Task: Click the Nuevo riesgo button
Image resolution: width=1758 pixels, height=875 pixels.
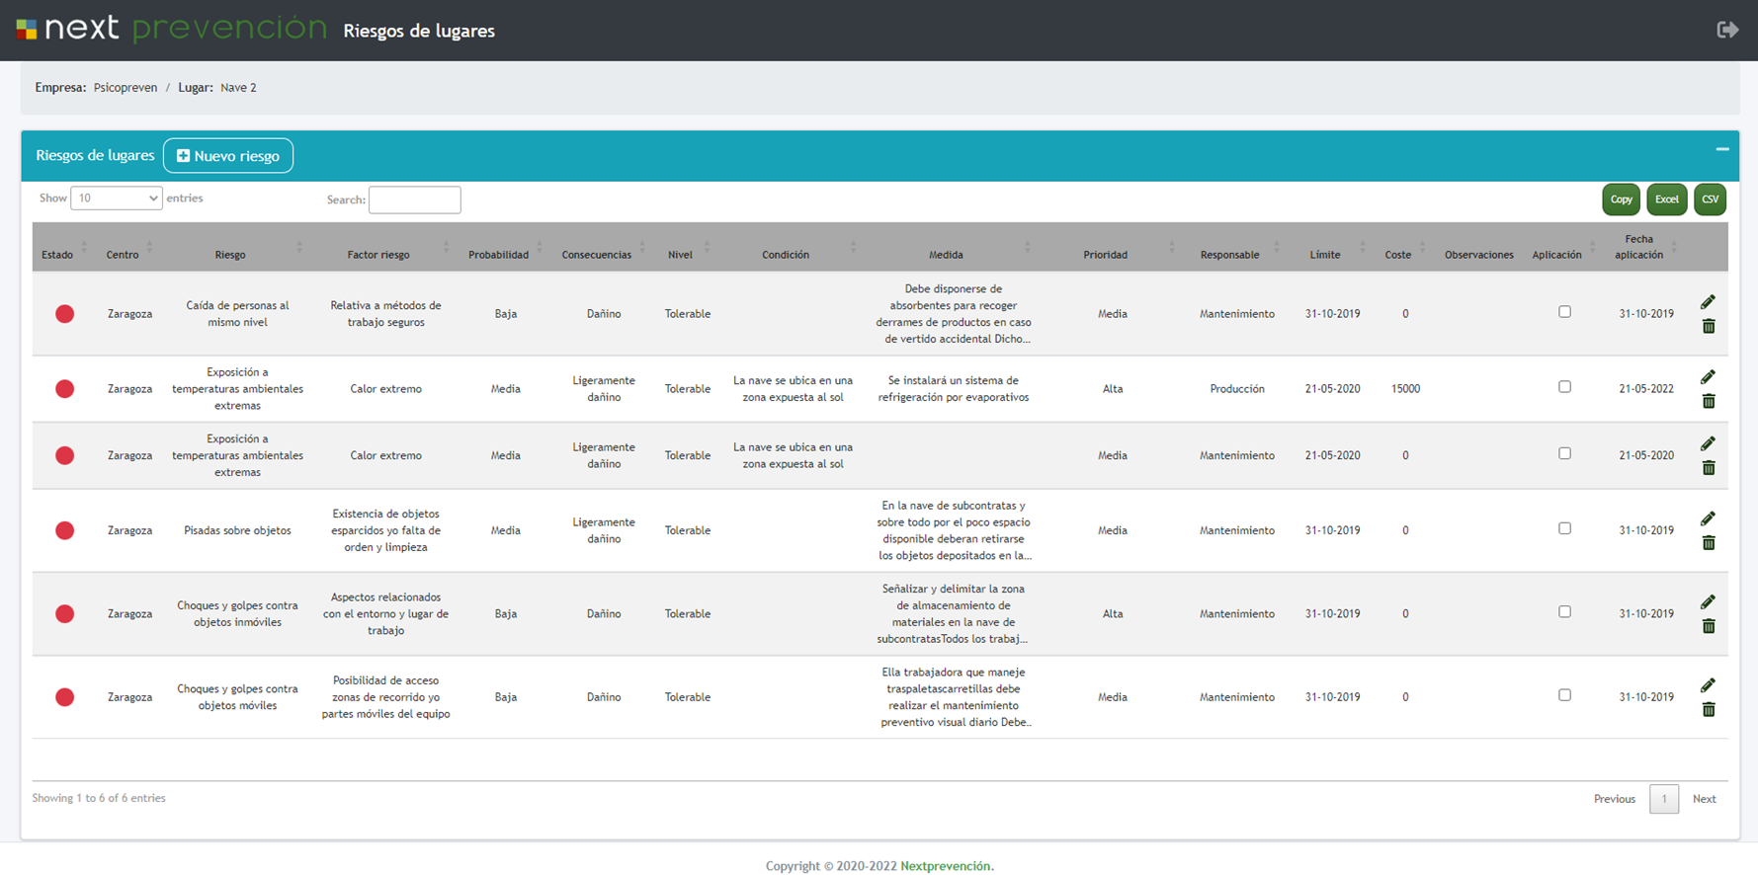Action: click(x=228, y=156)
